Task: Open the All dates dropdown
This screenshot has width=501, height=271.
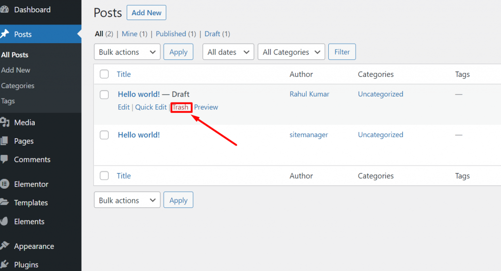Action: tap(228, 52)
